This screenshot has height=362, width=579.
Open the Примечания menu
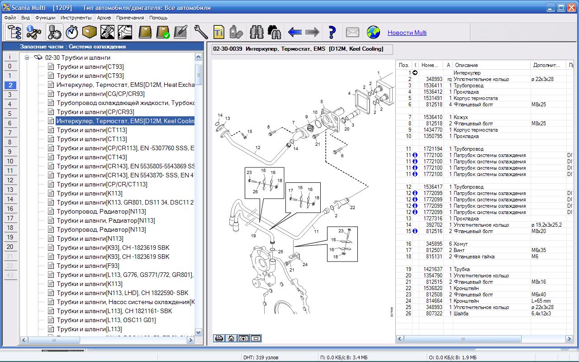130,18
